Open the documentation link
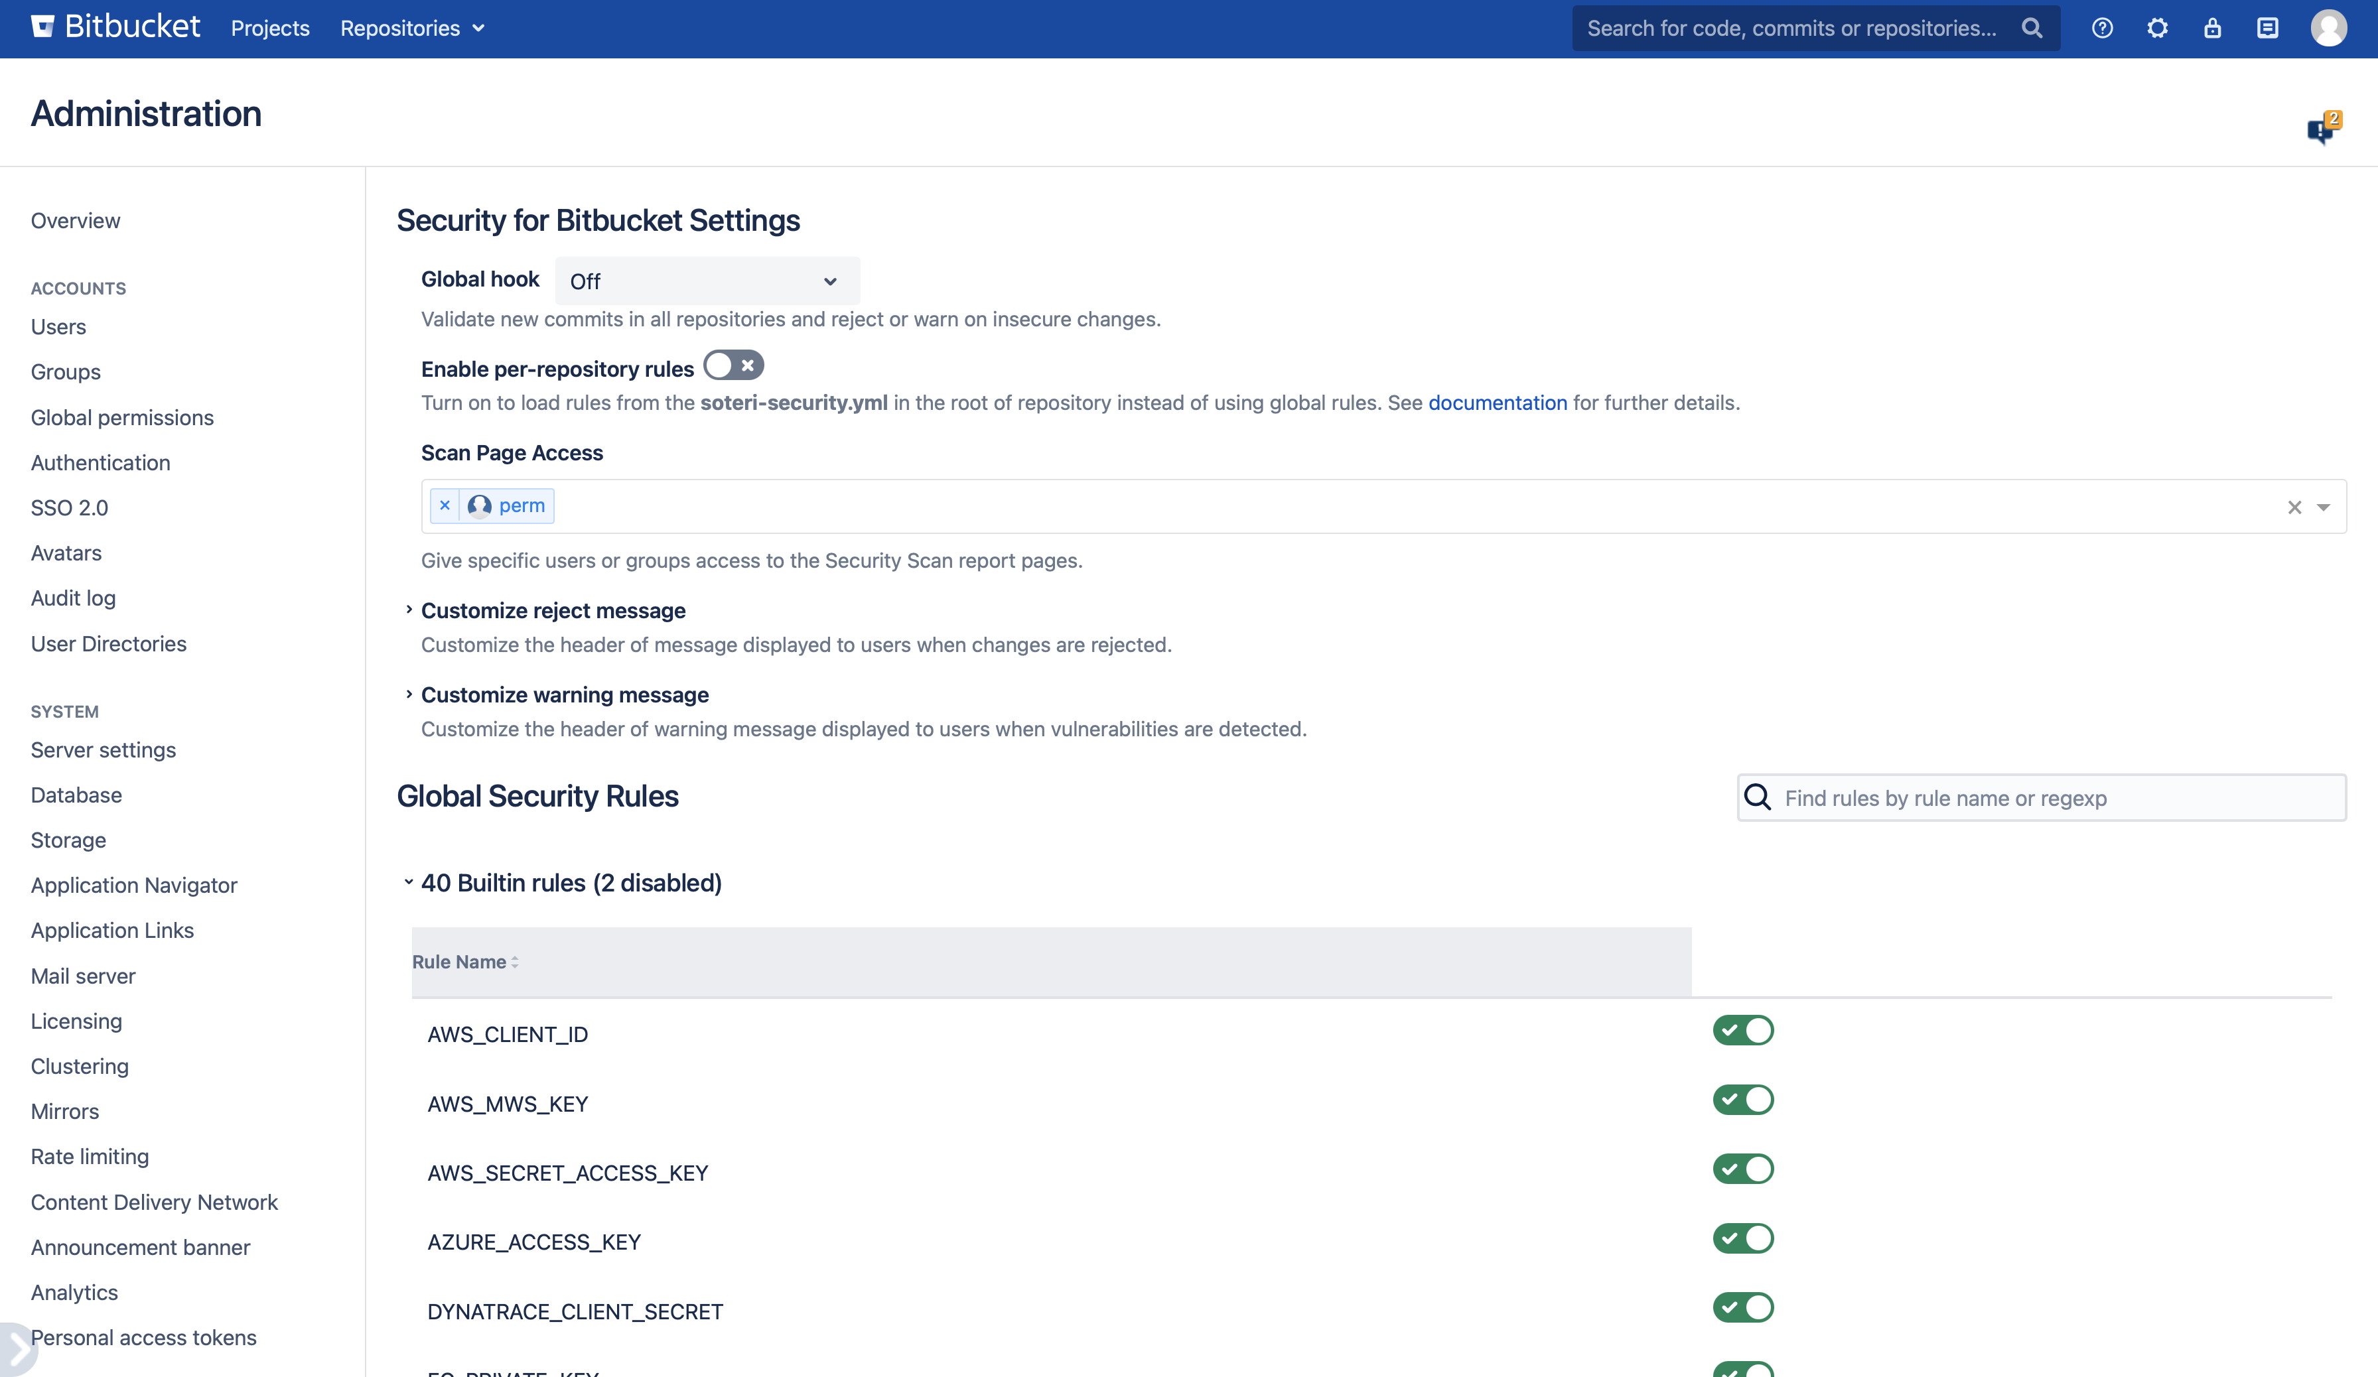 tap(1497, 403)
